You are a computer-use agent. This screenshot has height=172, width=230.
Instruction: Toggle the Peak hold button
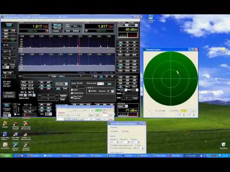(x=65, y=88)
